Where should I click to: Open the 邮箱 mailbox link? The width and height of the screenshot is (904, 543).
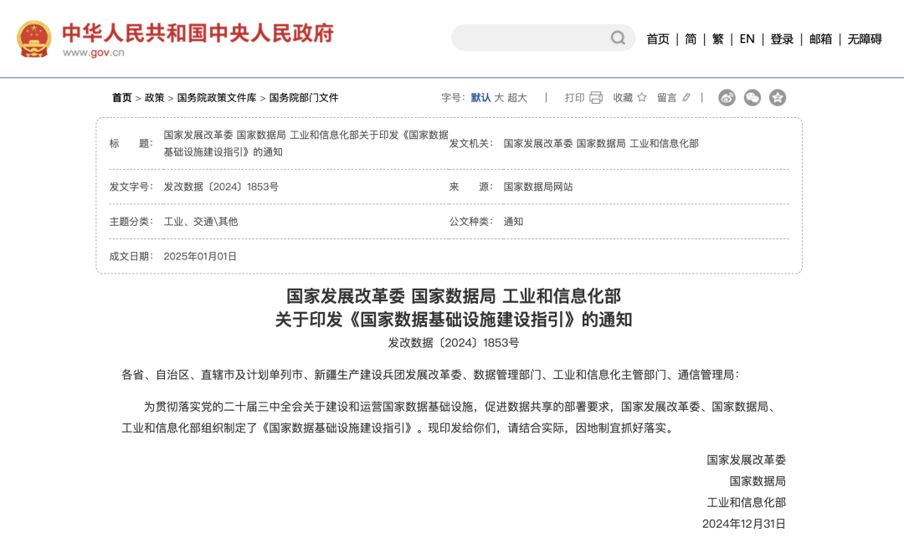820,39
